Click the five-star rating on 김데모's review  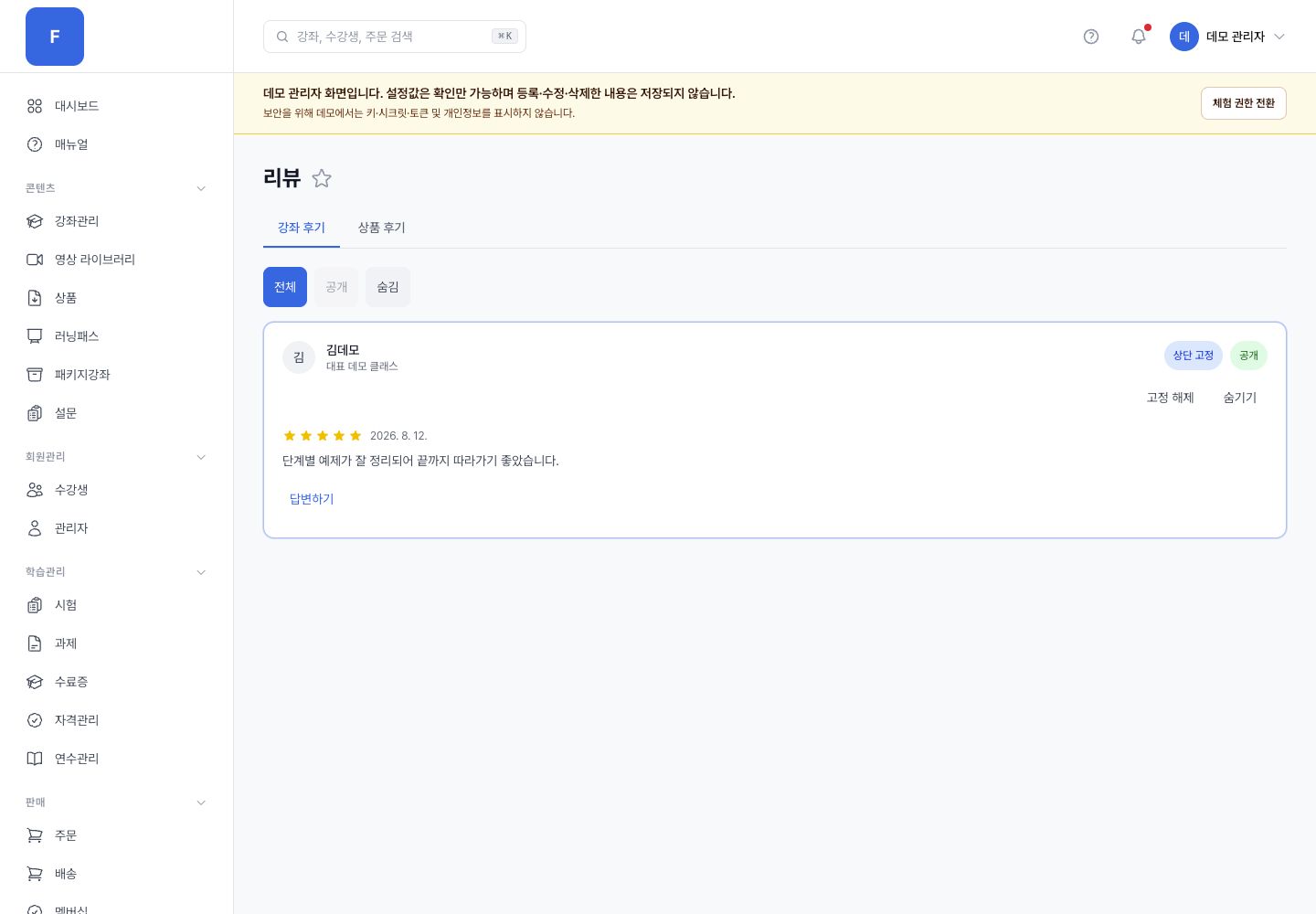click(x=323, y=436)
